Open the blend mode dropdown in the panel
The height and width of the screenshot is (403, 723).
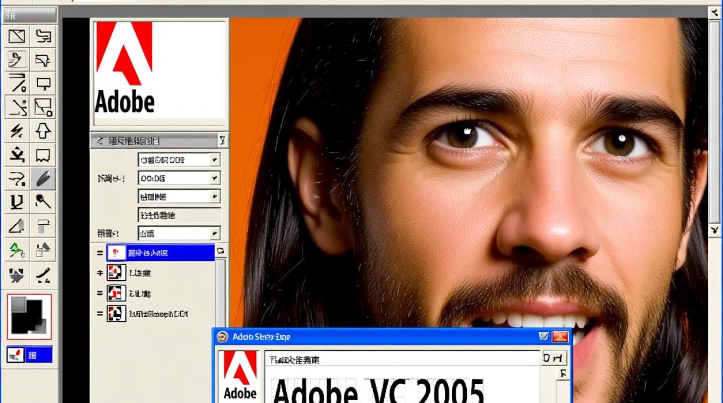coord(179,159)
